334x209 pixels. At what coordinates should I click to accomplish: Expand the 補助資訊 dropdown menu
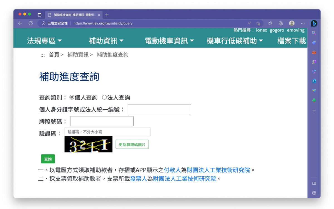[106, 41]
